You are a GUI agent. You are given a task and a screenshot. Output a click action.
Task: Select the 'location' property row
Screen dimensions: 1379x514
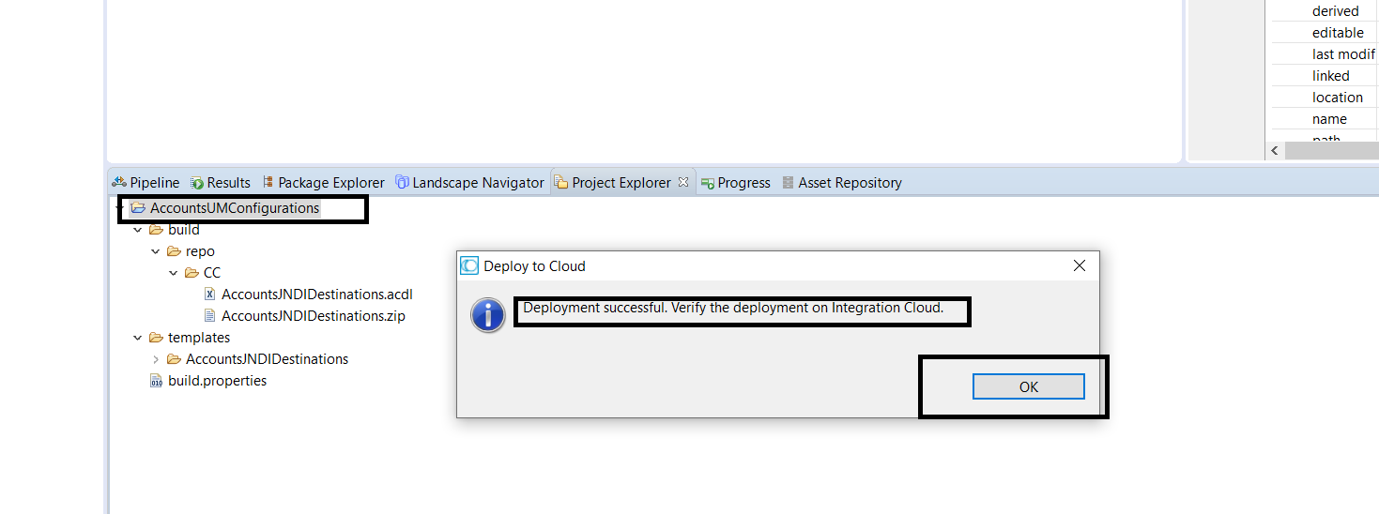(x=1325, y=98)
